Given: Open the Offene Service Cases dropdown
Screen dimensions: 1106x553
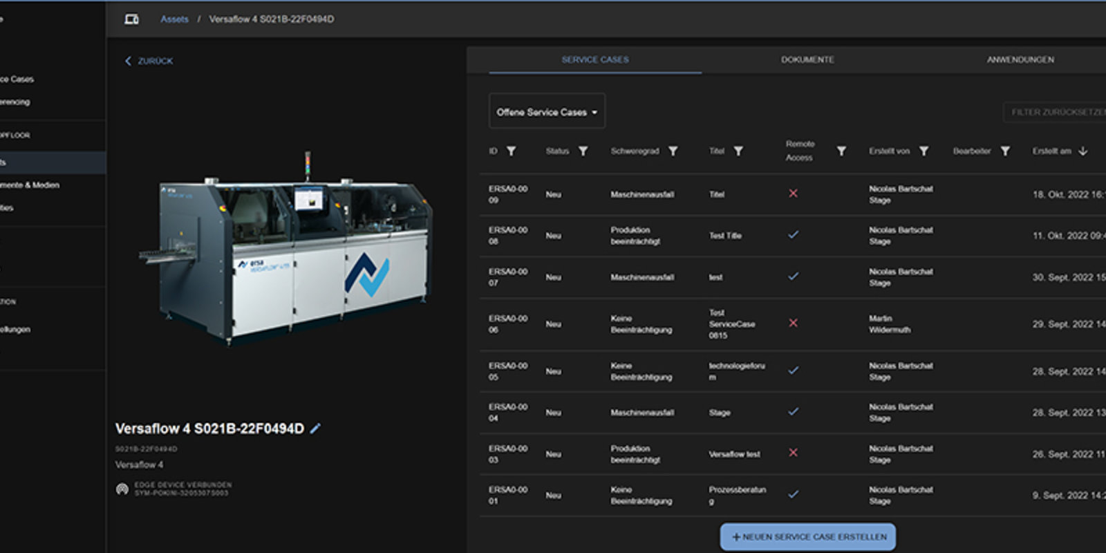Looking at the screenshot, I should [x=547, y=111].
